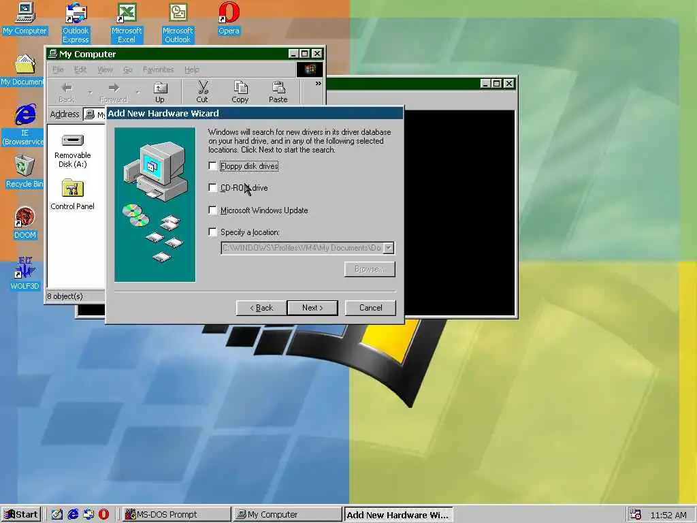Launch Opera from quick launch bar
This screenshot has width=697, height=523.
[104, 515]
